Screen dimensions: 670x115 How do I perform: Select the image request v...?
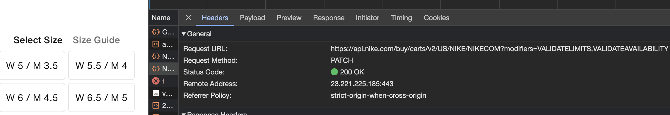[x=163, y=93]
